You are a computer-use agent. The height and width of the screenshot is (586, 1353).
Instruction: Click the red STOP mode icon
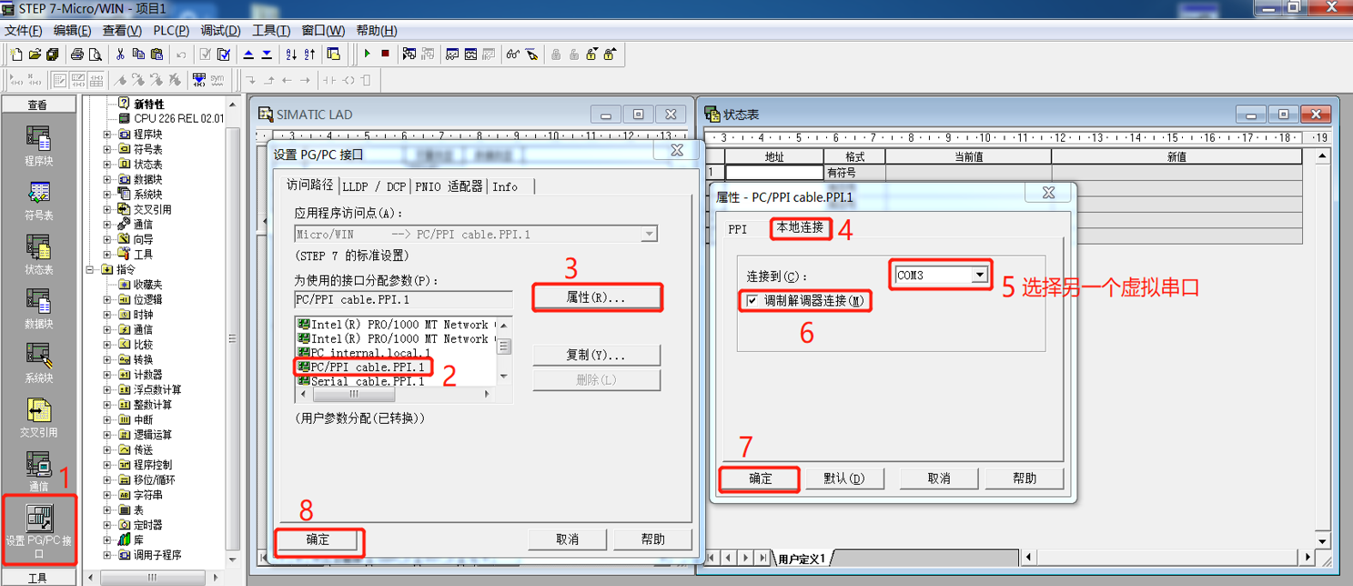click(x=385, y=55)
